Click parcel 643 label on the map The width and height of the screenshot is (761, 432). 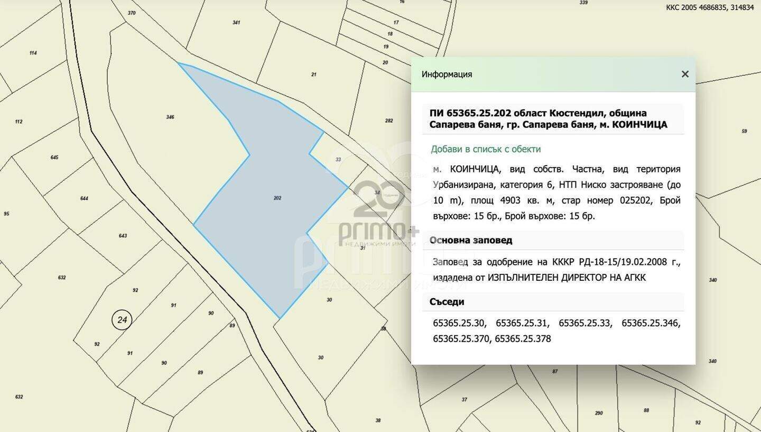(123, 236)
